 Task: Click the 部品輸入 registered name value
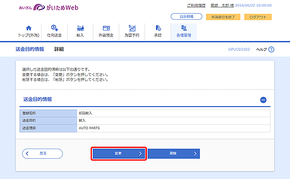(x=86, y=113)
